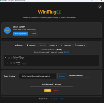
Task: Close the WinMug window
Action: (x=101, y=1)
